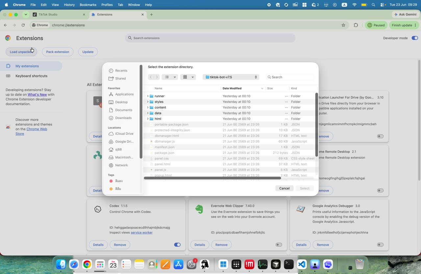The image size is (421, 274).
Task: Open the App Store from the Dock
Action: click(x=178, y=264)
